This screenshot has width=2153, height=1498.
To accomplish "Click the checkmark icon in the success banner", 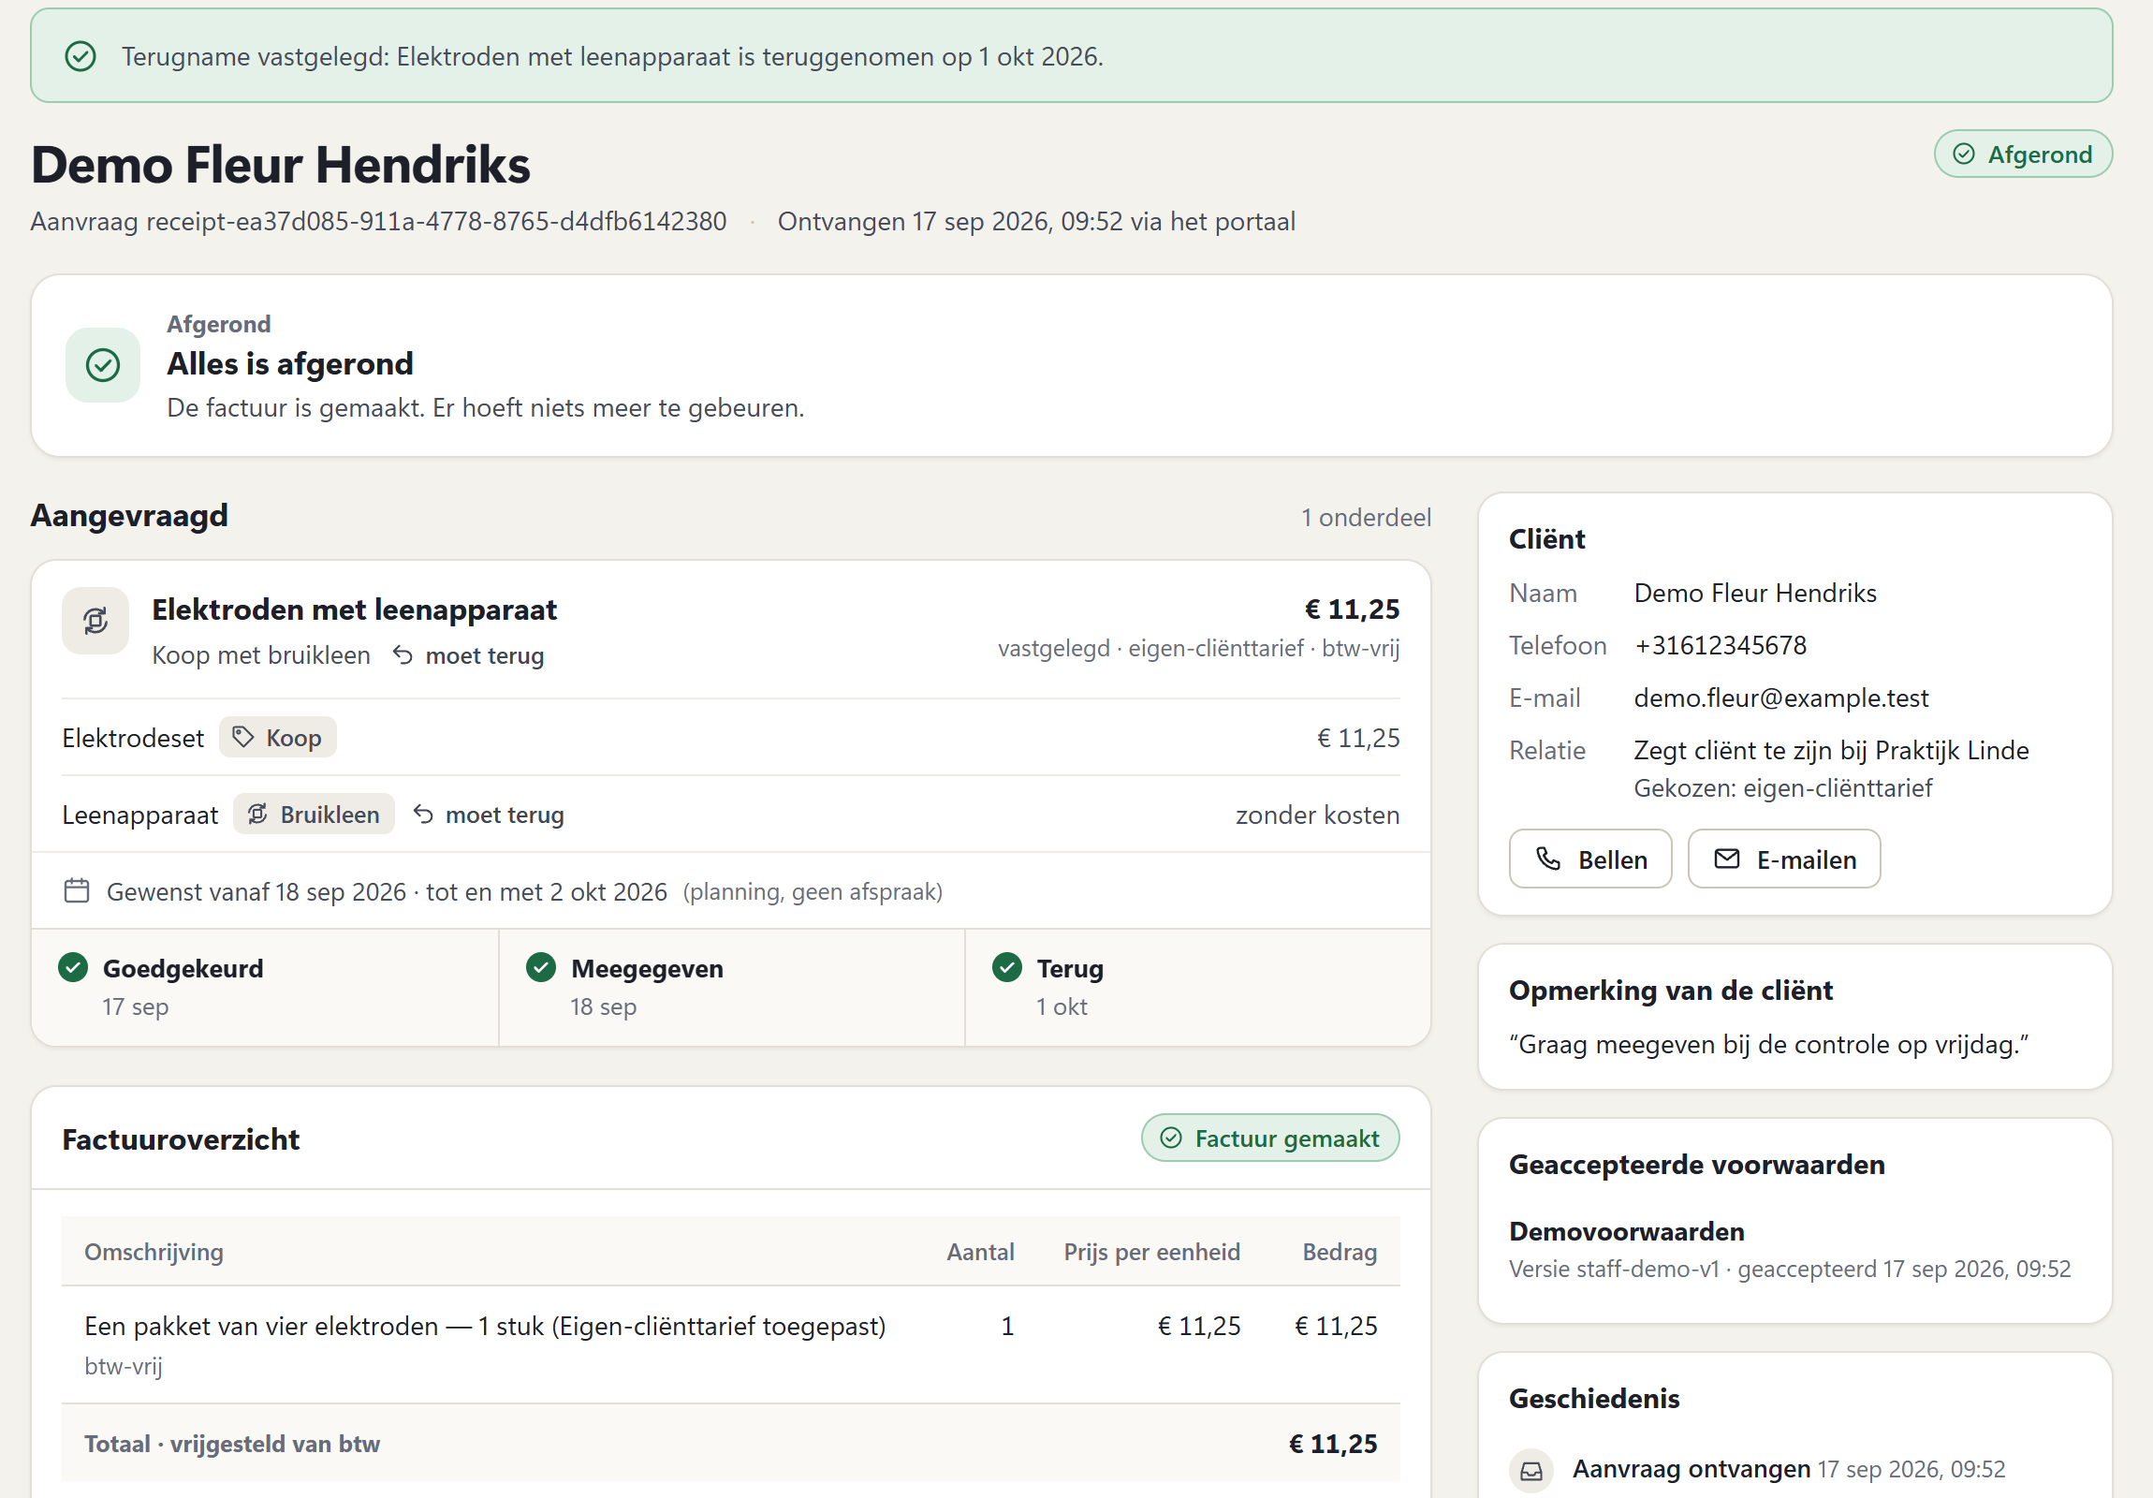I will coord(81,56).
